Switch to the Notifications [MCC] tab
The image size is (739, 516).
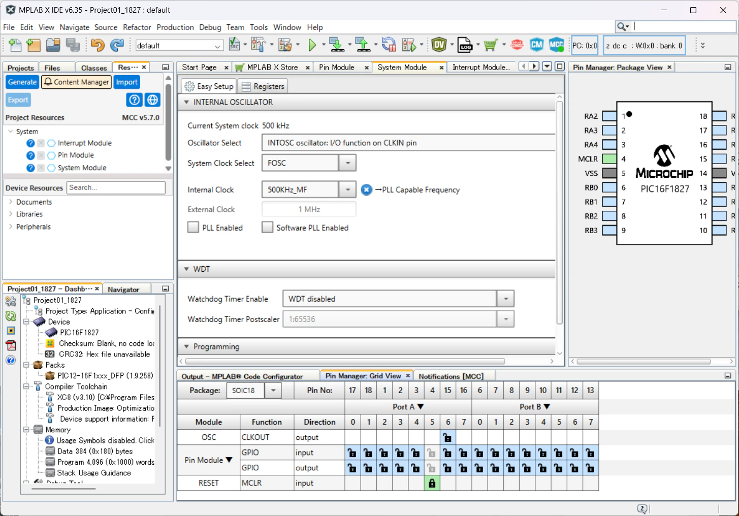pos(451,376)
